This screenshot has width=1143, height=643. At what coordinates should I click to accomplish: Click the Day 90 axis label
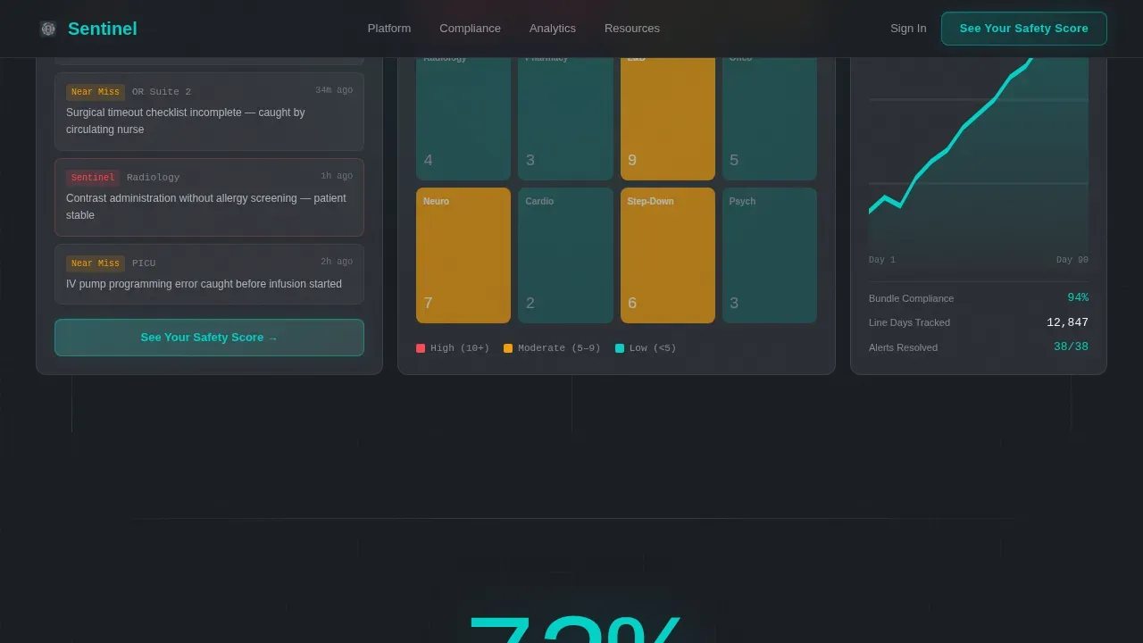coord(1072,260)
